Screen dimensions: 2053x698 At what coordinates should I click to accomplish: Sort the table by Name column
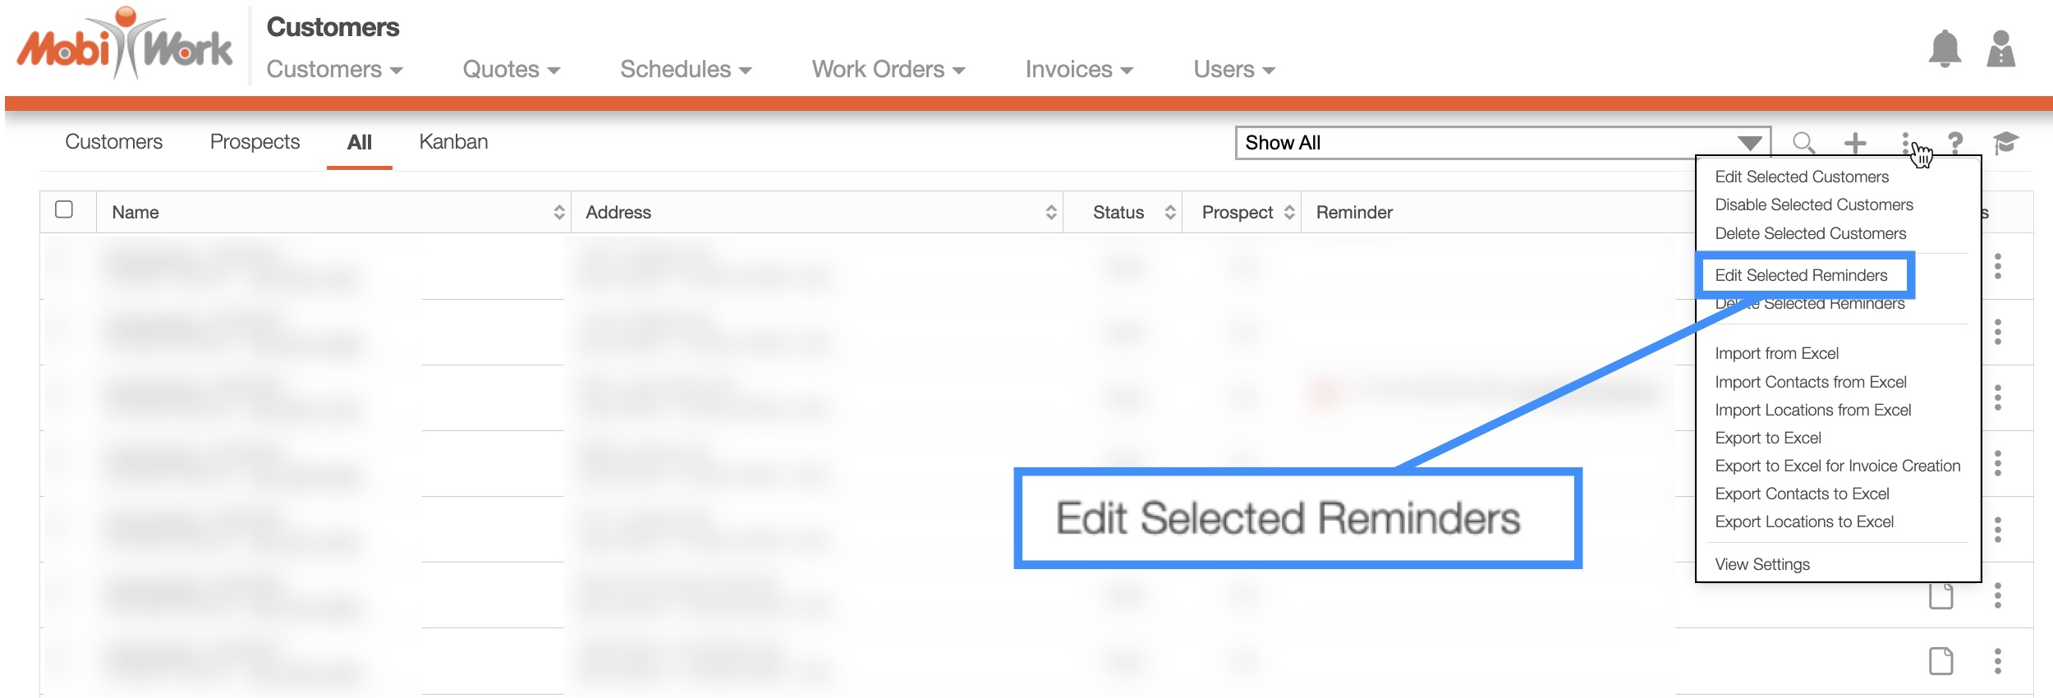click(558, 213)
